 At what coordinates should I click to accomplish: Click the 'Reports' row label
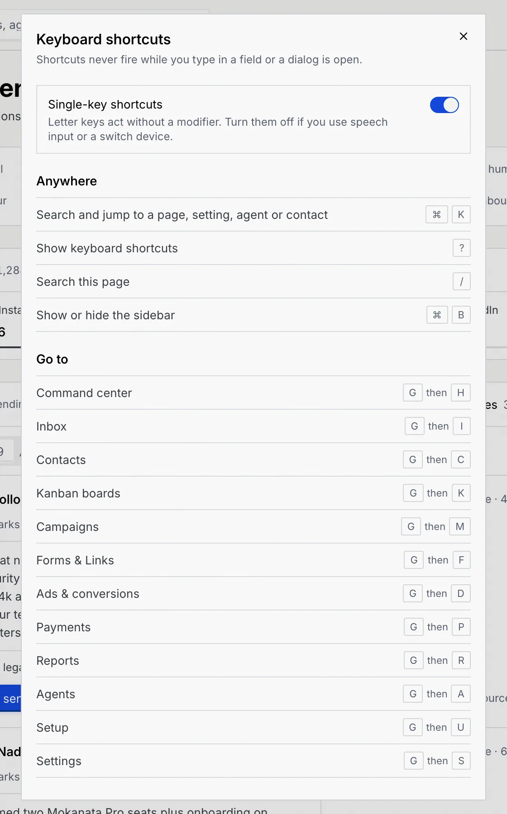point(57,661)
